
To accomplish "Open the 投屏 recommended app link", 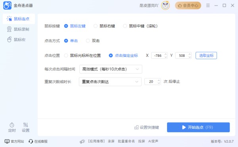I will tap(142, 141).
